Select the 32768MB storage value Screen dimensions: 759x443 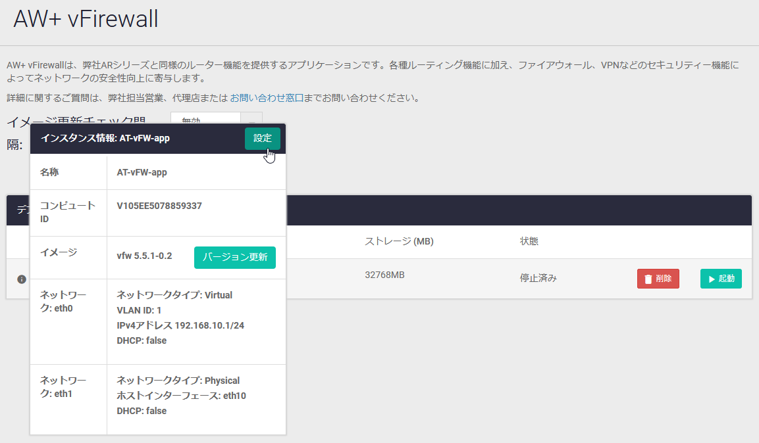coord(384,275)
